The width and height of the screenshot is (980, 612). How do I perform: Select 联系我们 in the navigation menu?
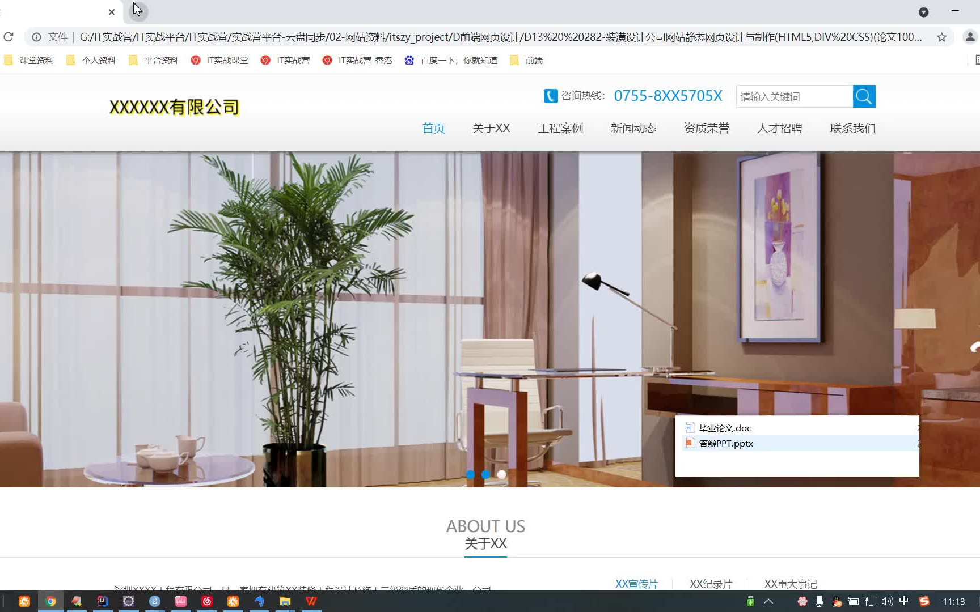(851, 128)
